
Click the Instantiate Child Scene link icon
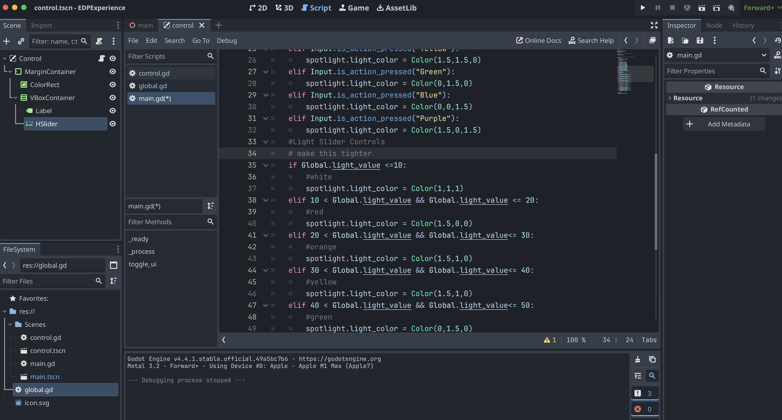pyautogui.click(x=21, y=41)
